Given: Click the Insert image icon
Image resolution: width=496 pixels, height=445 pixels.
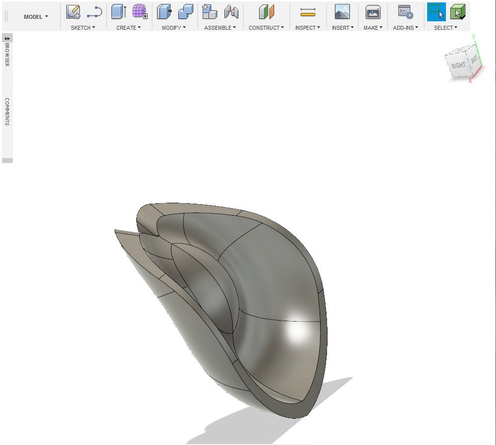Looking at the screenshot, I should point(342,12).
